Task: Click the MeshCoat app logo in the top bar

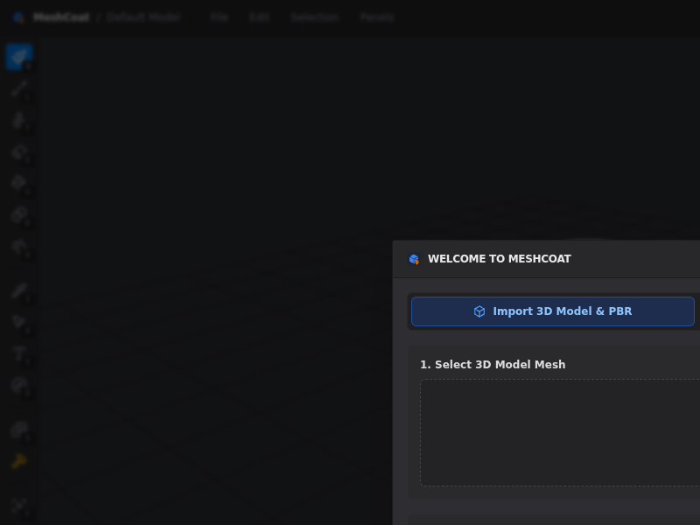Action: click(x=18, y=17)
